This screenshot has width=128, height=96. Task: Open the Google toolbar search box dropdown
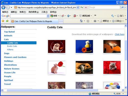point(48,16)
